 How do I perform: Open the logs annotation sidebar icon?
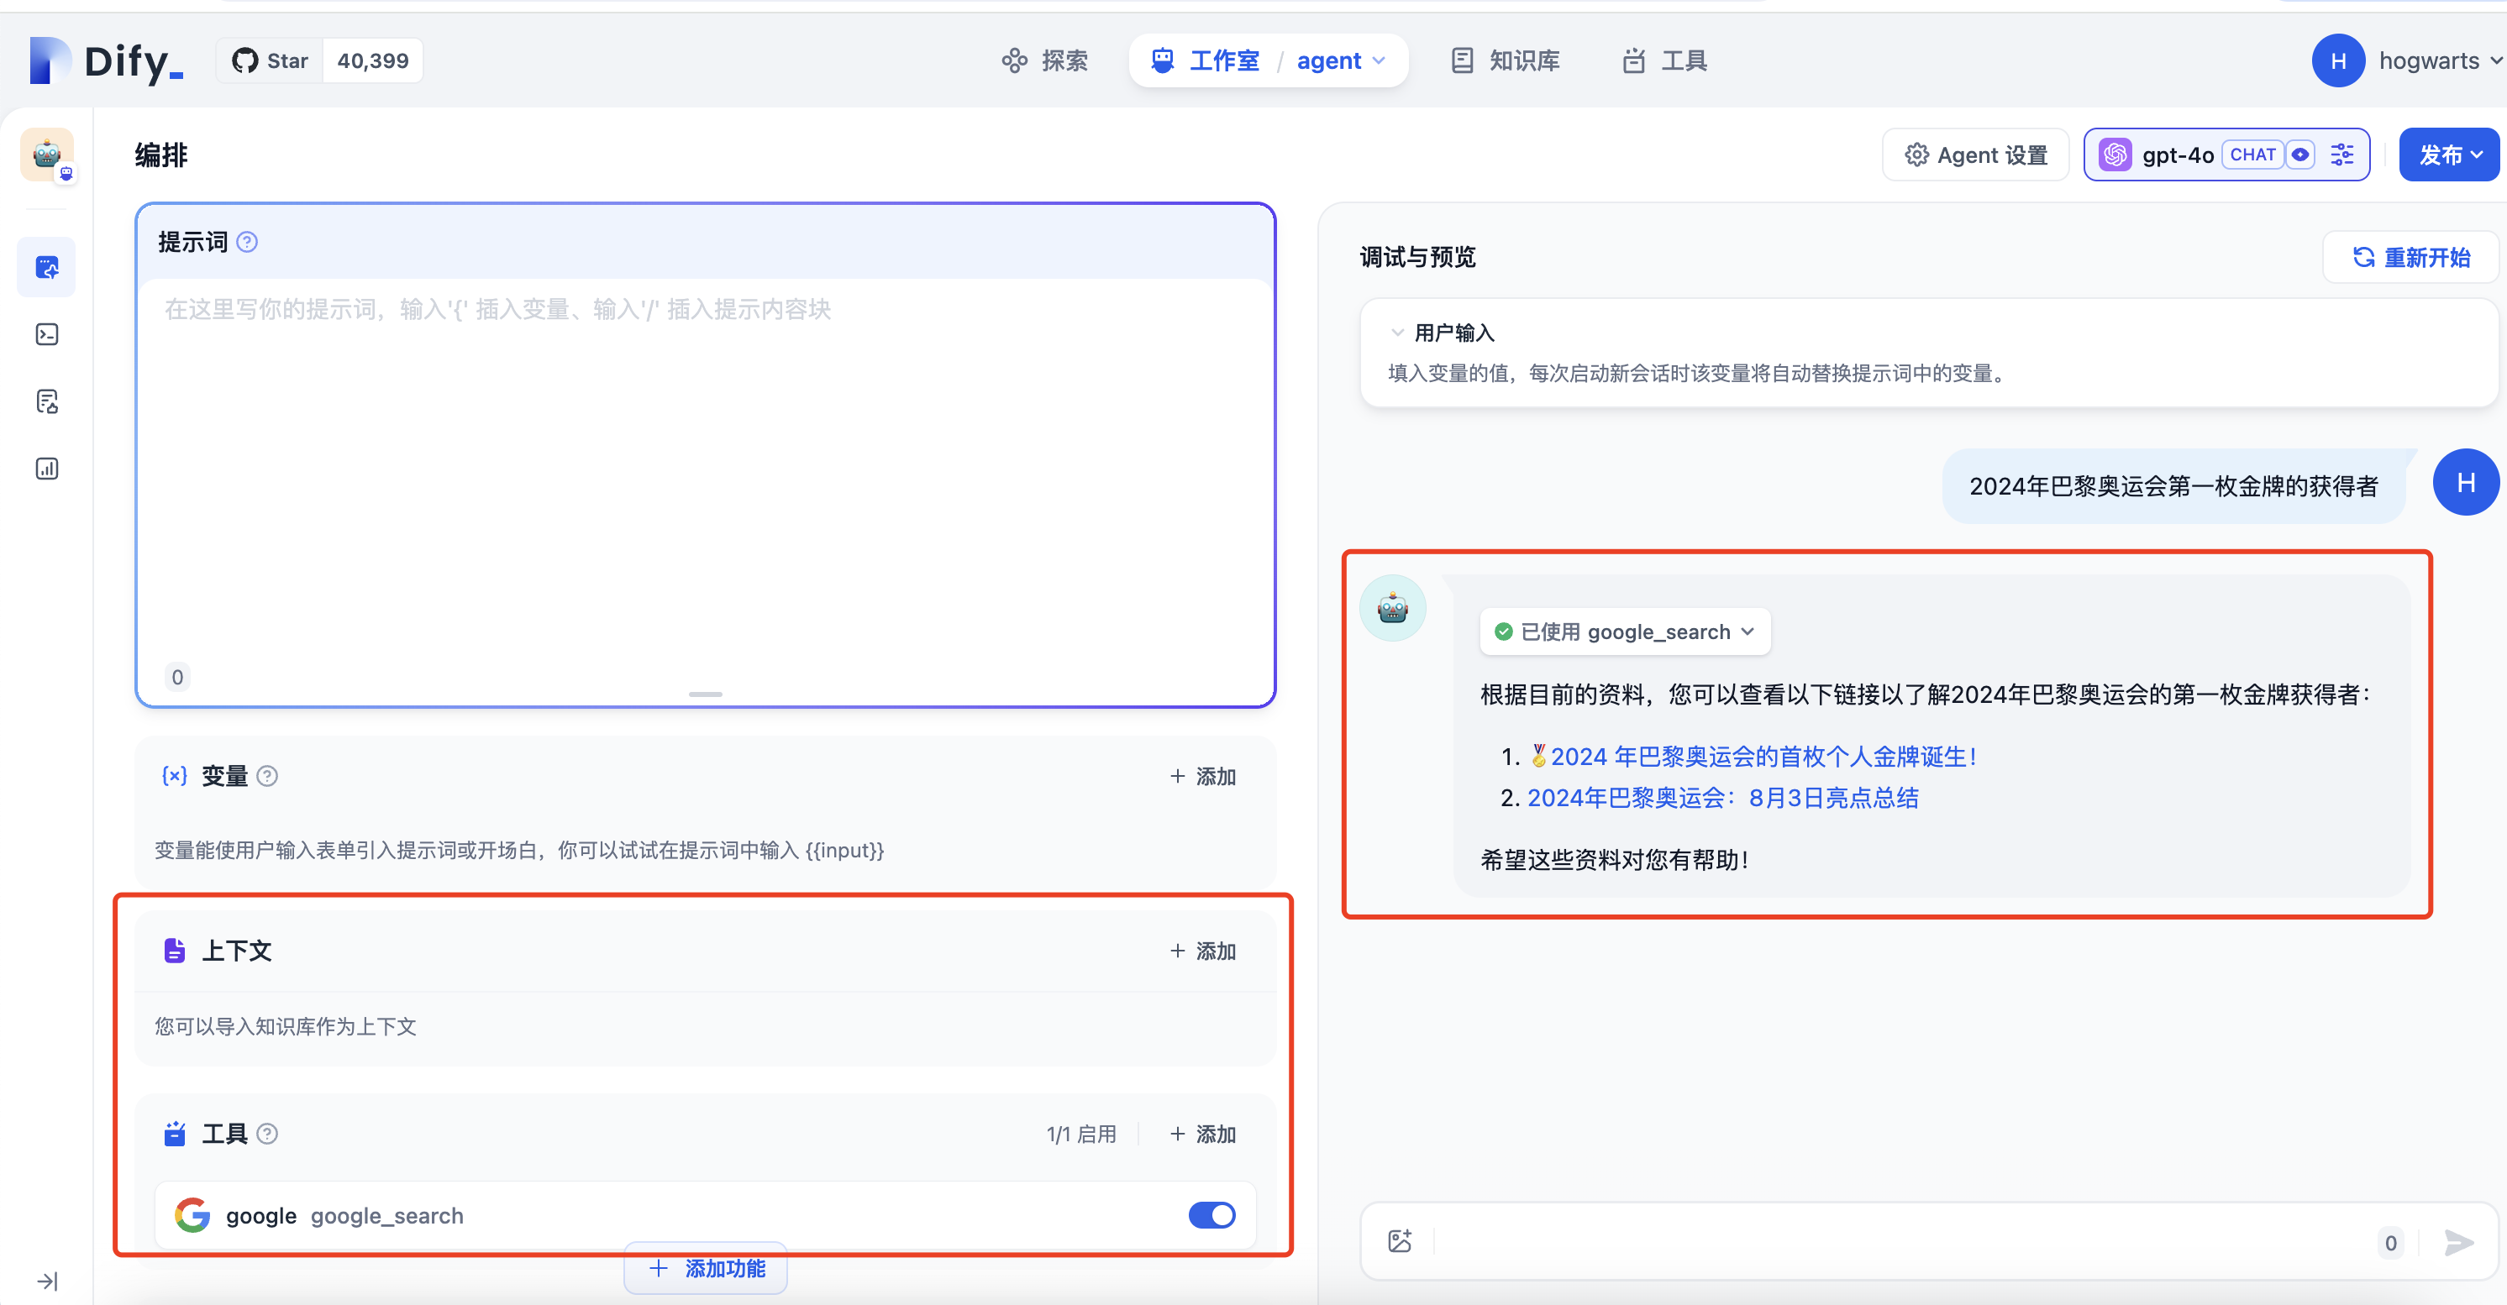[x=47, y=401]
